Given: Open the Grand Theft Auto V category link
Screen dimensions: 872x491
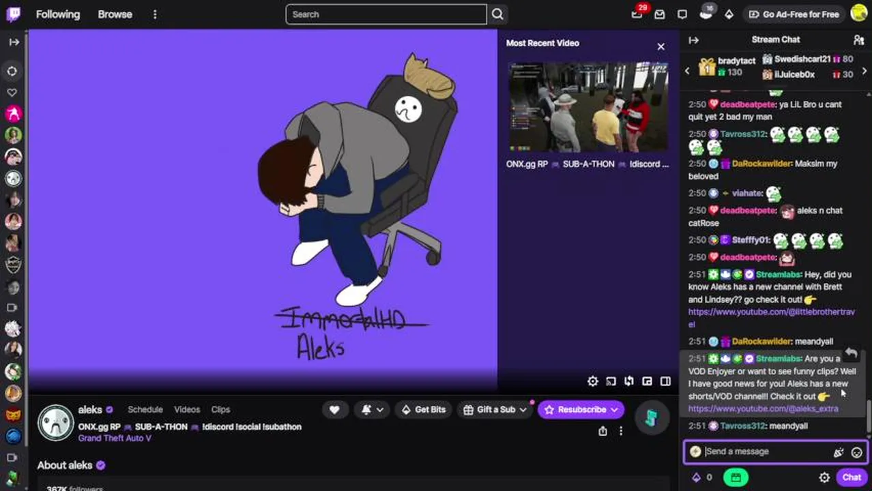Looking at the screenshot, I should [115, 438].
